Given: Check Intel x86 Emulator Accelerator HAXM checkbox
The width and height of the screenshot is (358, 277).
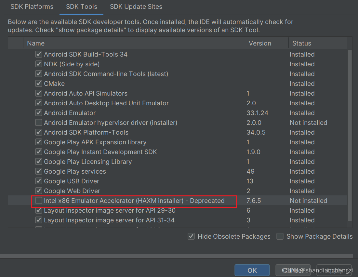Looking at the screenshot, I should pos(39,201).
